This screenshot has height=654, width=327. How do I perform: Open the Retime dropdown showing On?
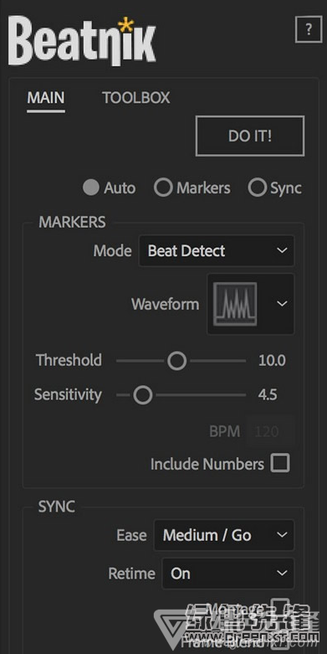[x=227, y=574]
